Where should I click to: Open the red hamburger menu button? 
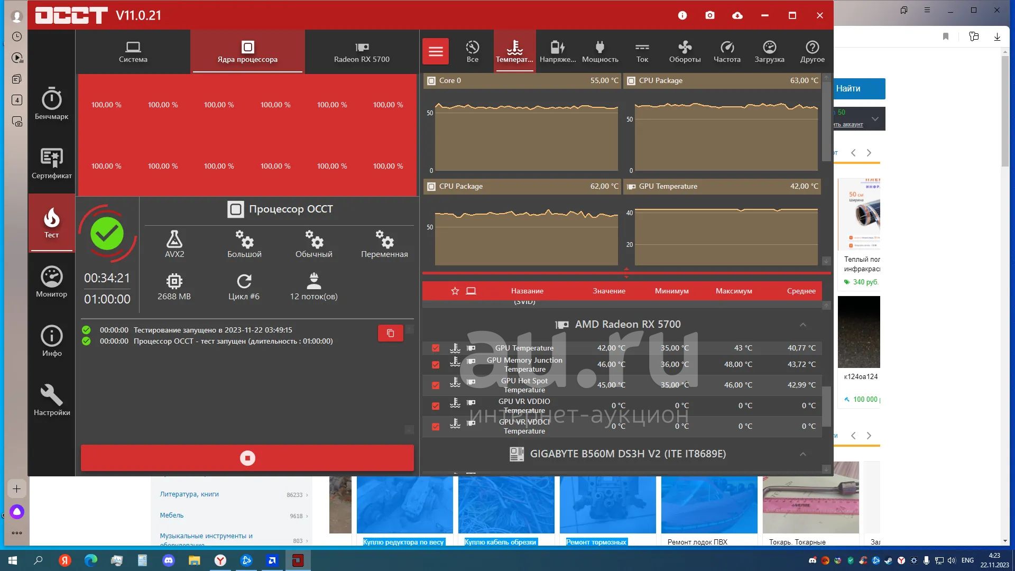click(x=436, y=51)
